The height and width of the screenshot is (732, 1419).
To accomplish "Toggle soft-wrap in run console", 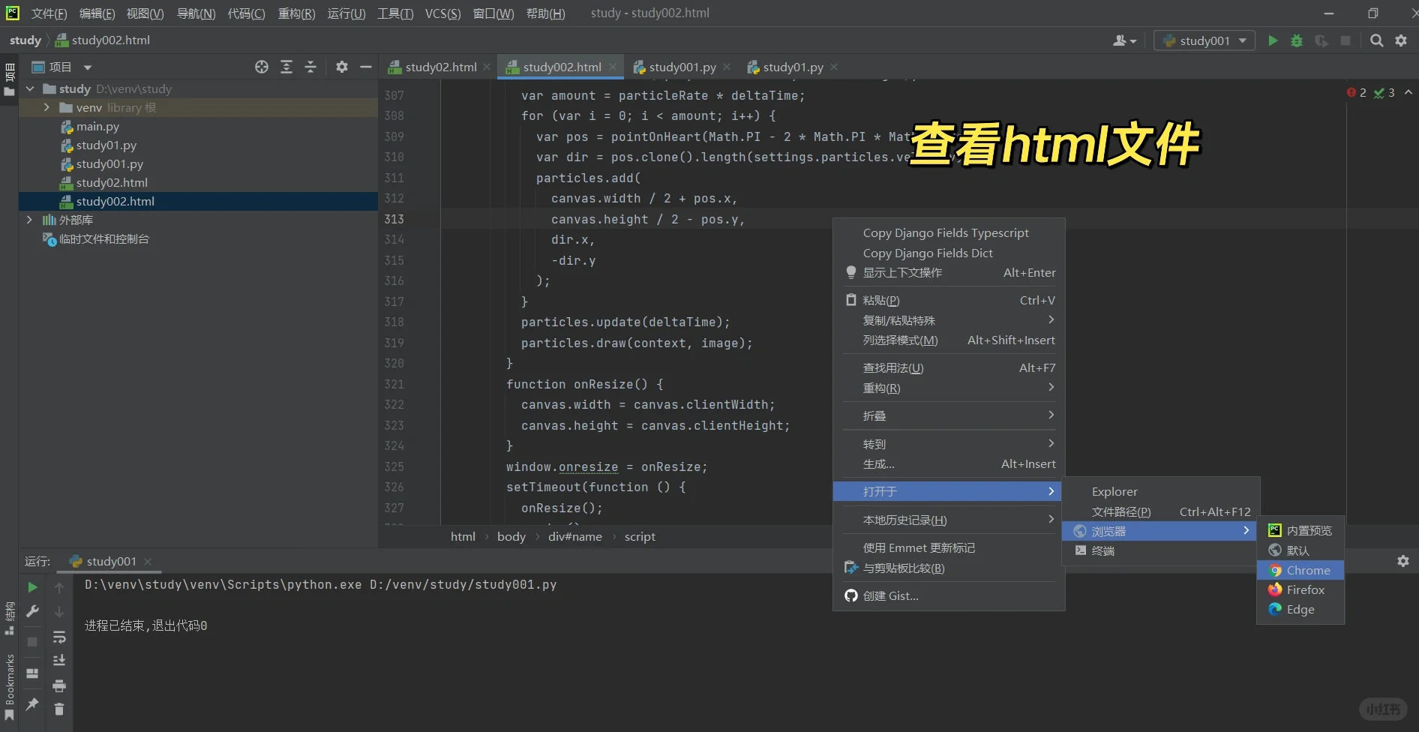I will pyautogui.click(x=59, y=637).
